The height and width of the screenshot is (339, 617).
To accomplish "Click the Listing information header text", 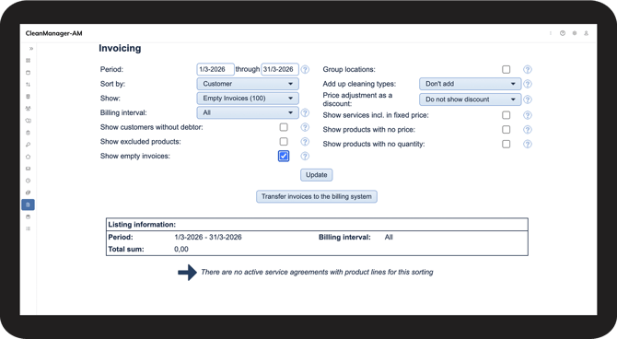I will 142,225.
